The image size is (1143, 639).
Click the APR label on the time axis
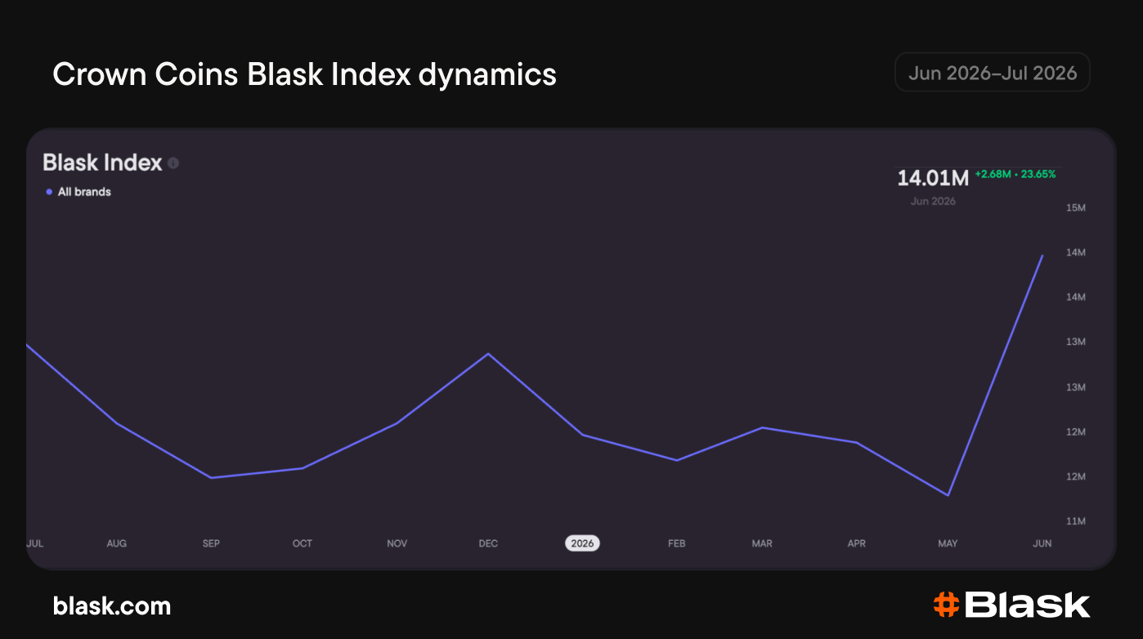coord(856,543)
